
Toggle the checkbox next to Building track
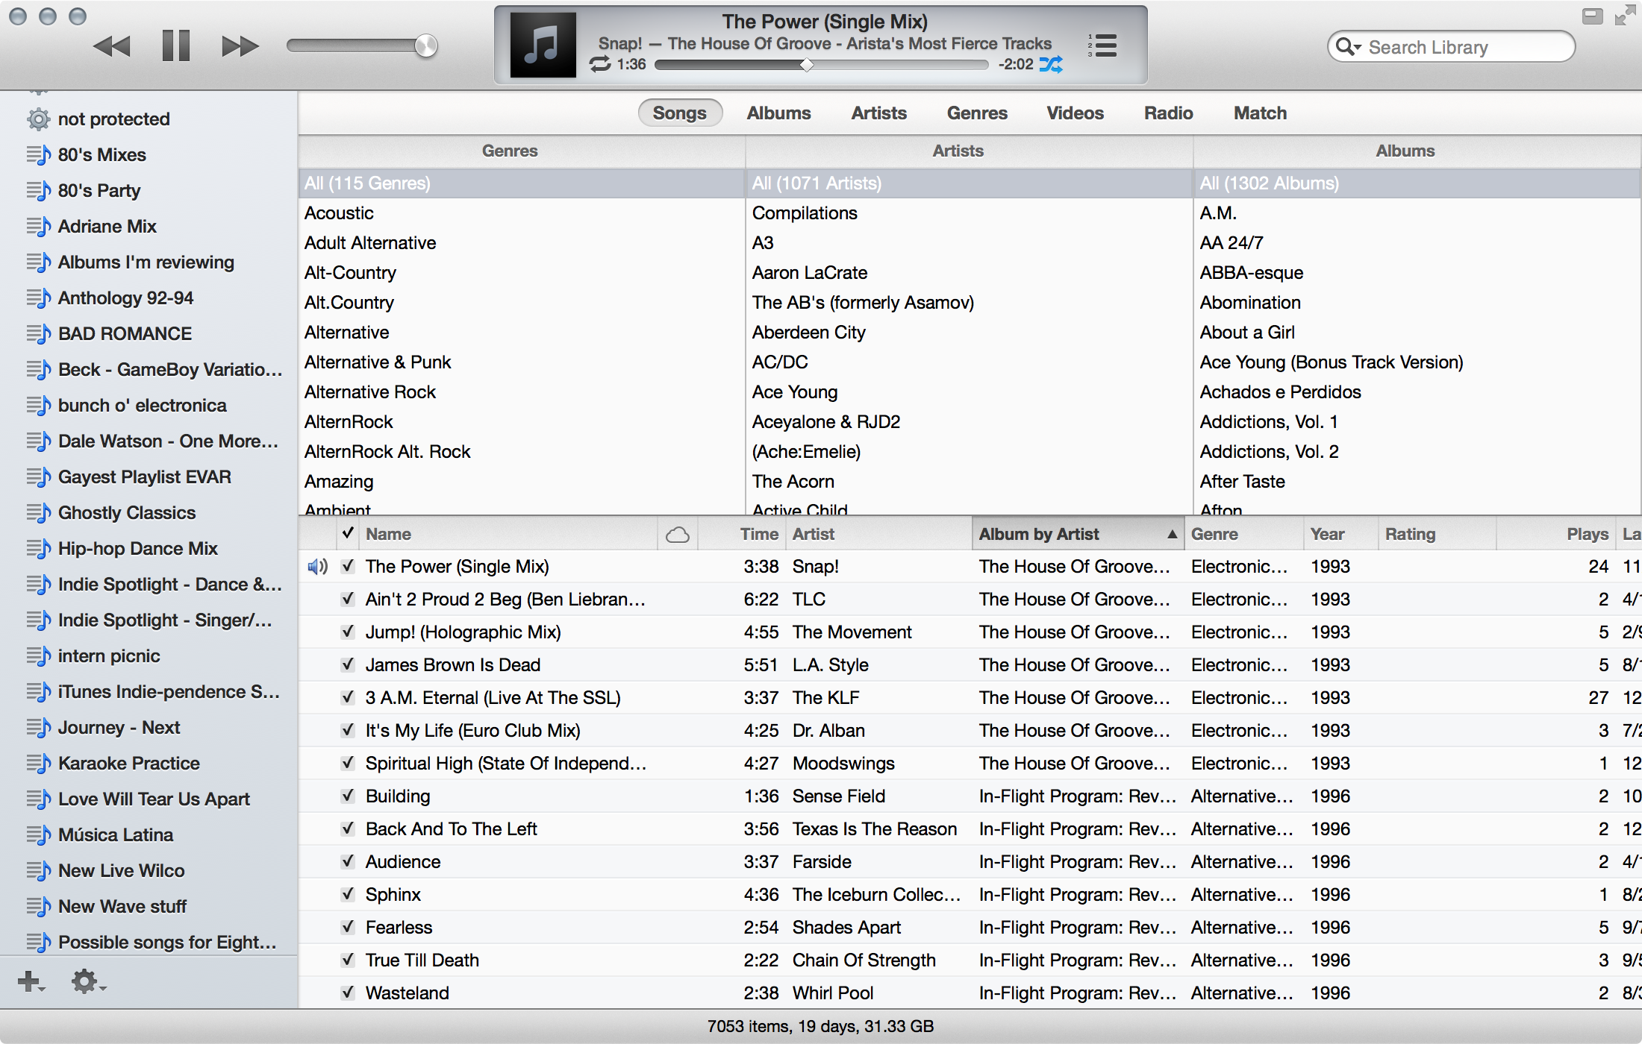(x=349, y=794)
